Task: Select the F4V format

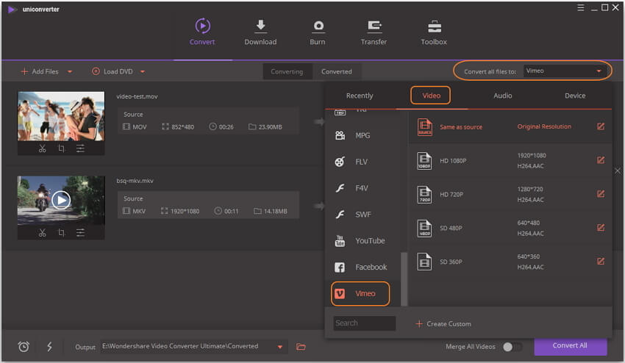Action: (362, 188)
